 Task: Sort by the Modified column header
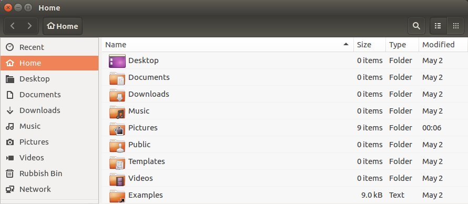[443, 45]
